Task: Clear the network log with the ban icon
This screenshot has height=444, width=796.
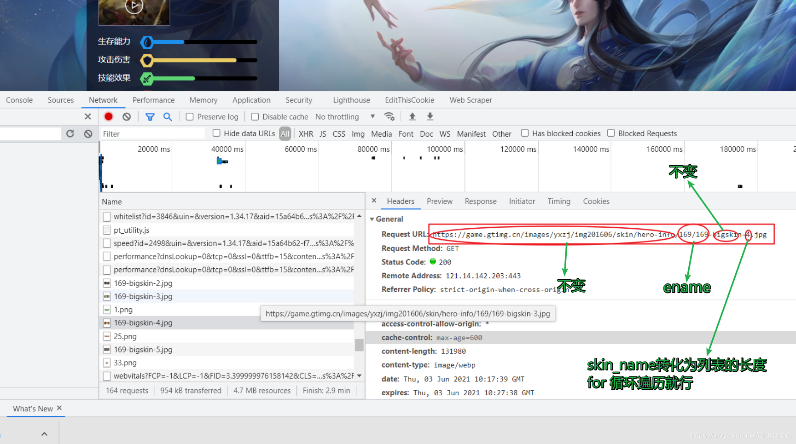Action: 127,116
